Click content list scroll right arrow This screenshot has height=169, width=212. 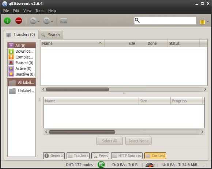point(202,132)
